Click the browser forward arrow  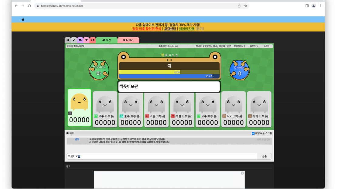pyautogui.click(x=23, y=6)
